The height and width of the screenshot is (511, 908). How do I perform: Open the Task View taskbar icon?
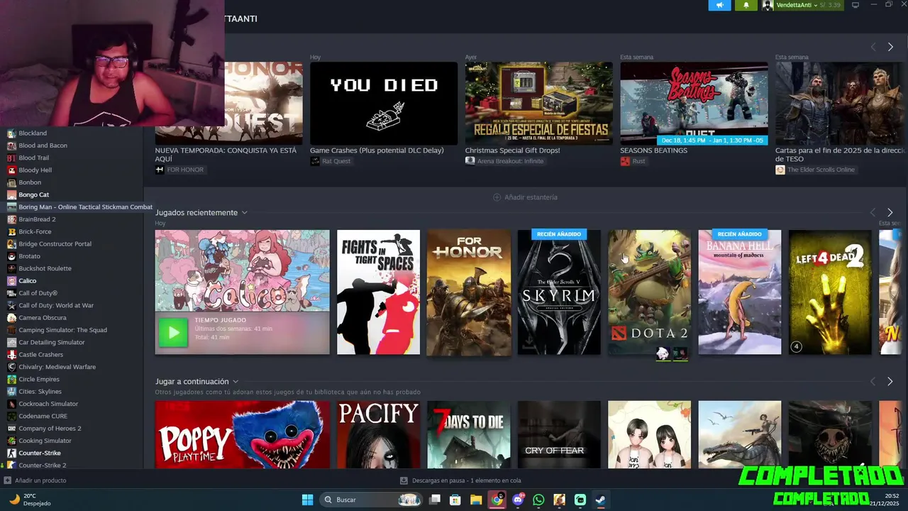tap(435, 500)
